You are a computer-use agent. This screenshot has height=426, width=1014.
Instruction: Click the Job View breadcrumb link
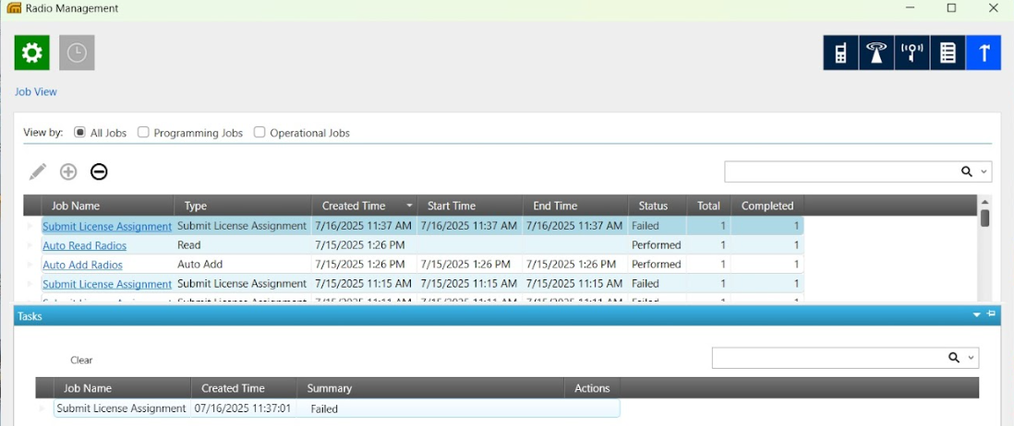coord(36,91)
